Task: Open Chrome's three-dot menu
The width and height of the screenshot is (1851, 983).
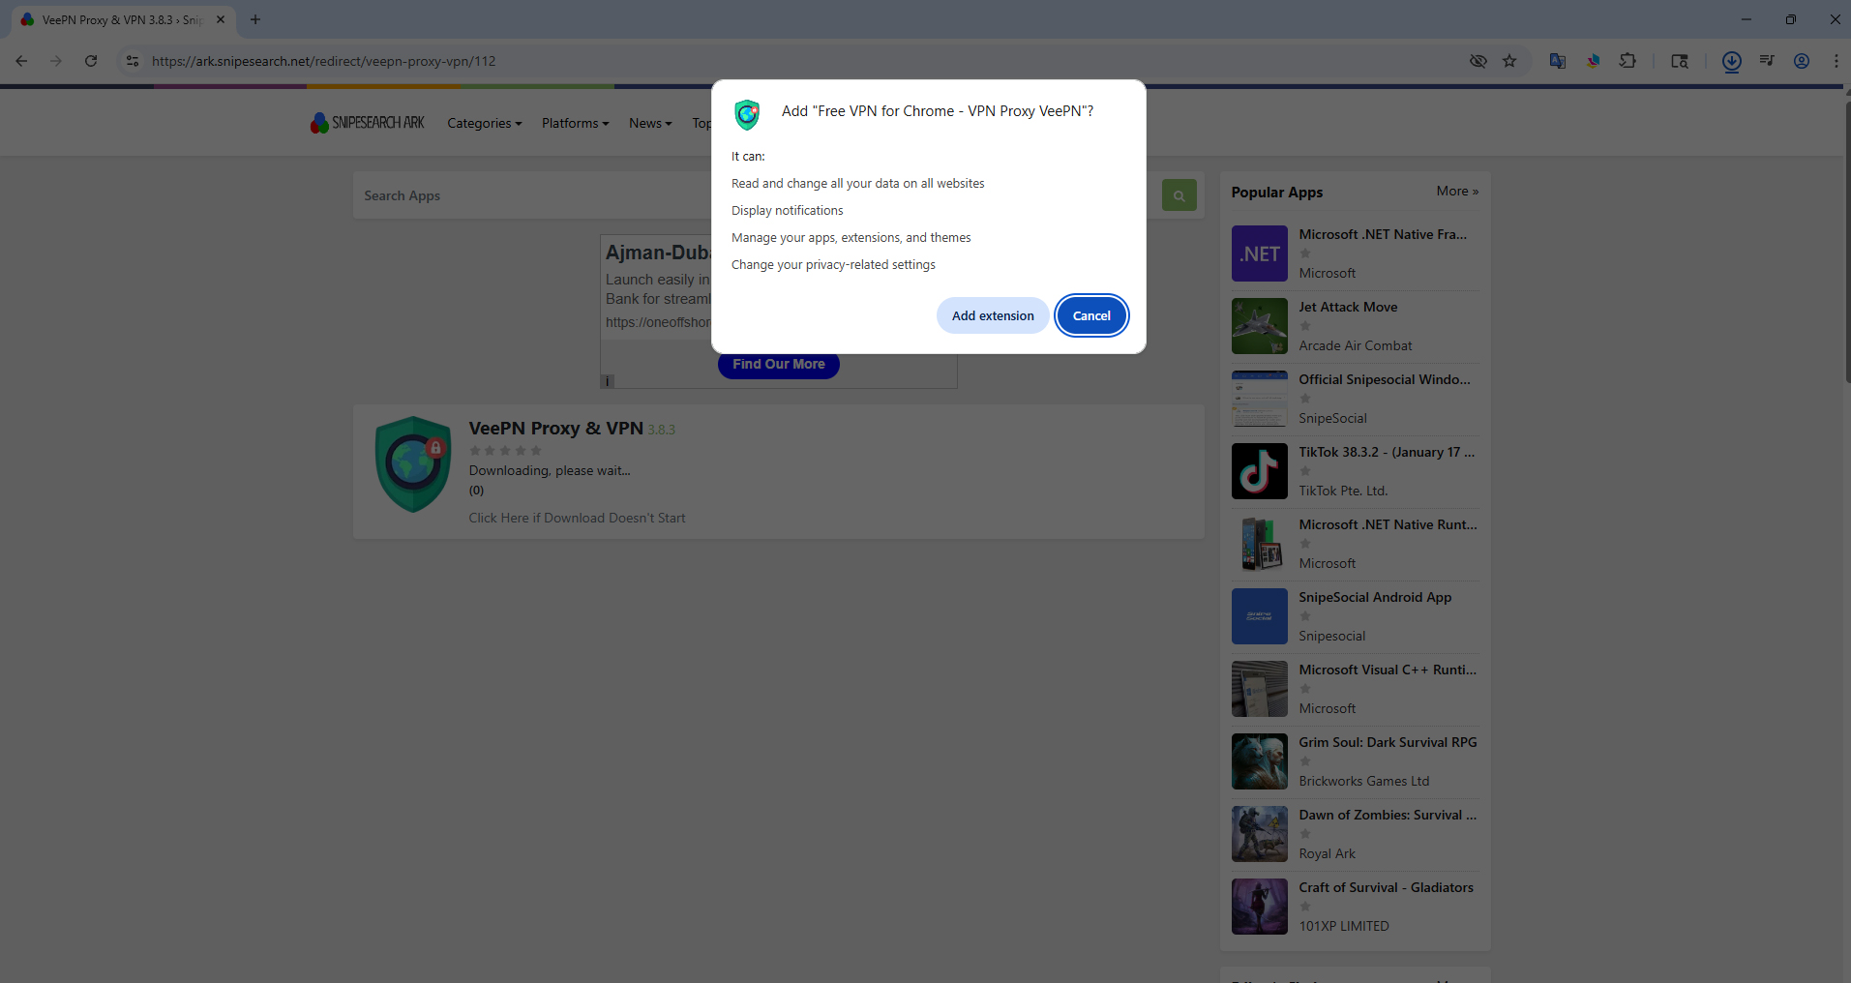Action: tap(1836, 61)
